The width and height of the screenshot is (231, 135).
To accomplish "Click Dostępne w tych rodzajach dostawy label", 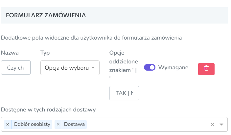I will point(48,110).
